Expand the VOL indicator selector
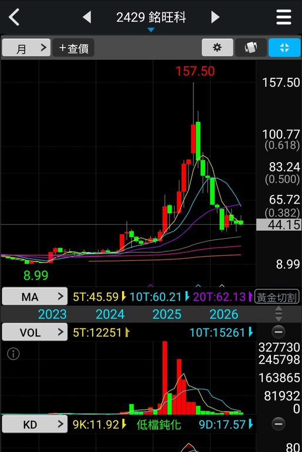The image size is (302, 452). [35, 332]
